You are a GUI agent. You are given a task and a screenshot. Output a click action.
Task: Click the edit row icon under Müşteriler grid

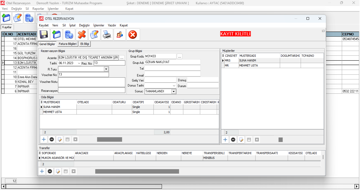coord(241,140)
